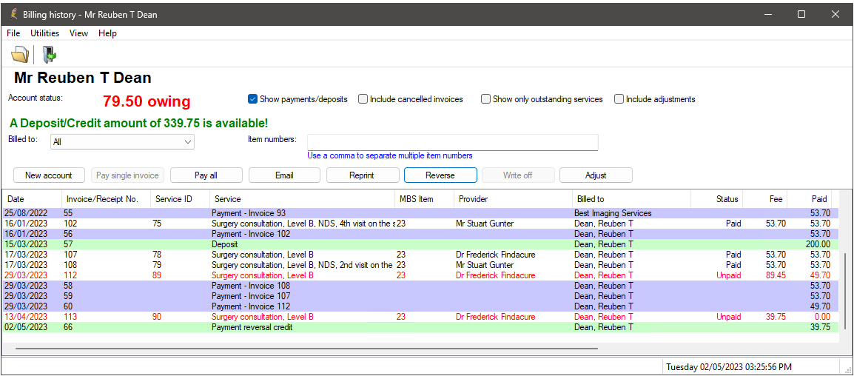
Task: Click the Fee column header
Action: [765, 199]
